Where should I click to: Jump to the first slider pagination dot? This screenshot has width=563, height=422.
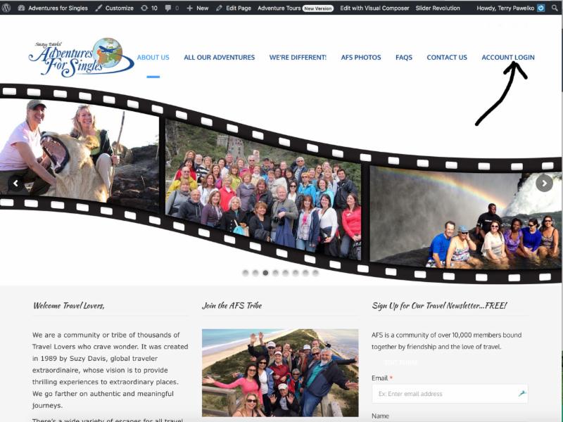[246, 273]
